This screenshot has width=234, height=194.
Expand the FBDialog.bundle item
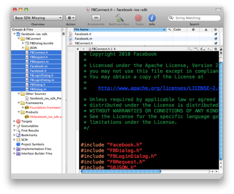click(23, 43)
